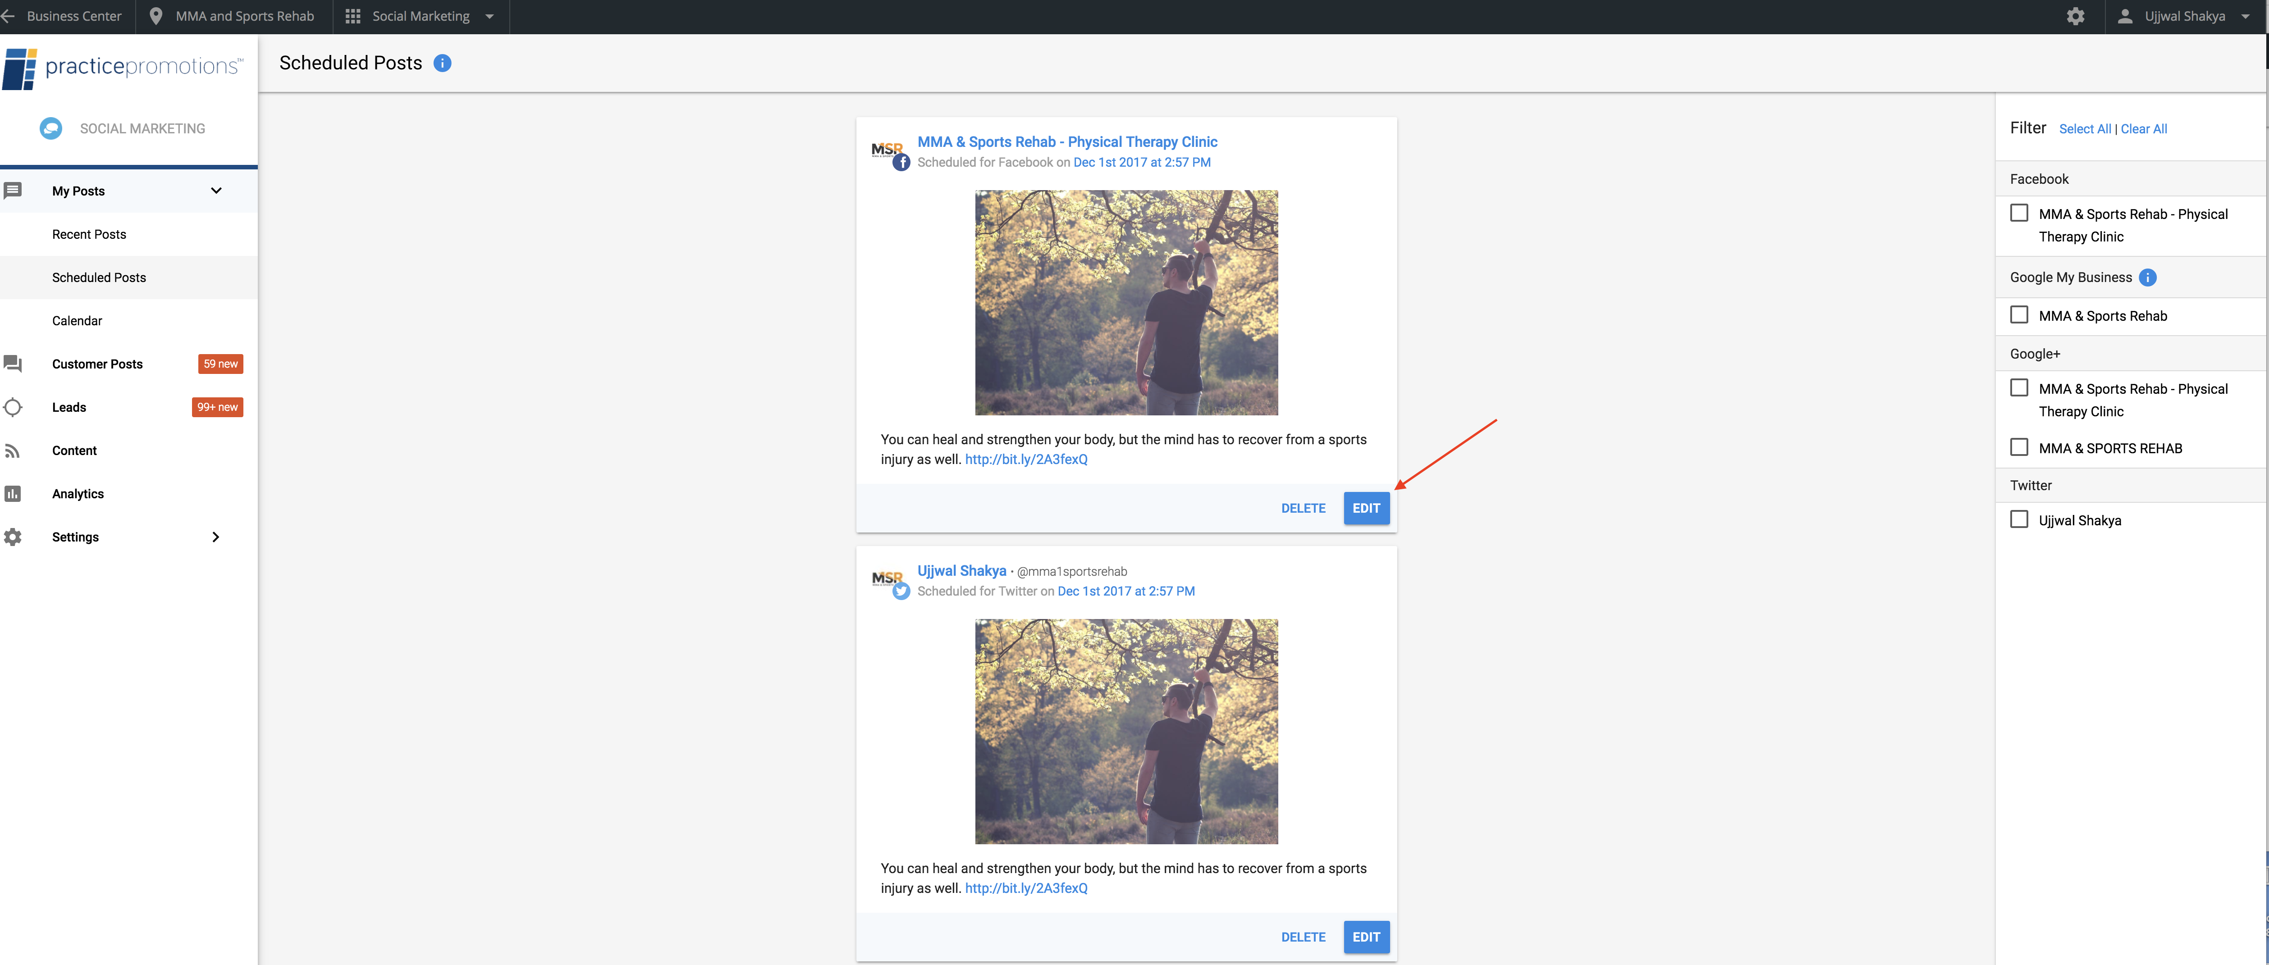Click the @mma1sportsrehab handle text
This screenshot has height=965, width=2269.
(1072, 571)
